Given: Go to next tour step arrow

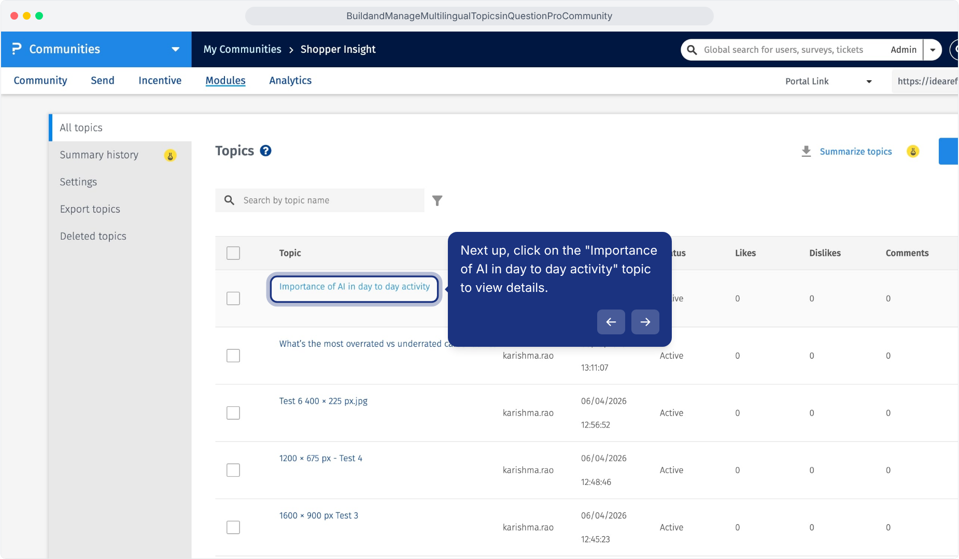Looking at the screenshot, I should pos(645,322).
